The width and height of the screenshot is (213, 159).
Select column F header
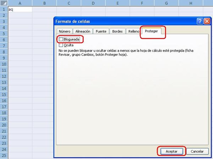tap(142, 3)
